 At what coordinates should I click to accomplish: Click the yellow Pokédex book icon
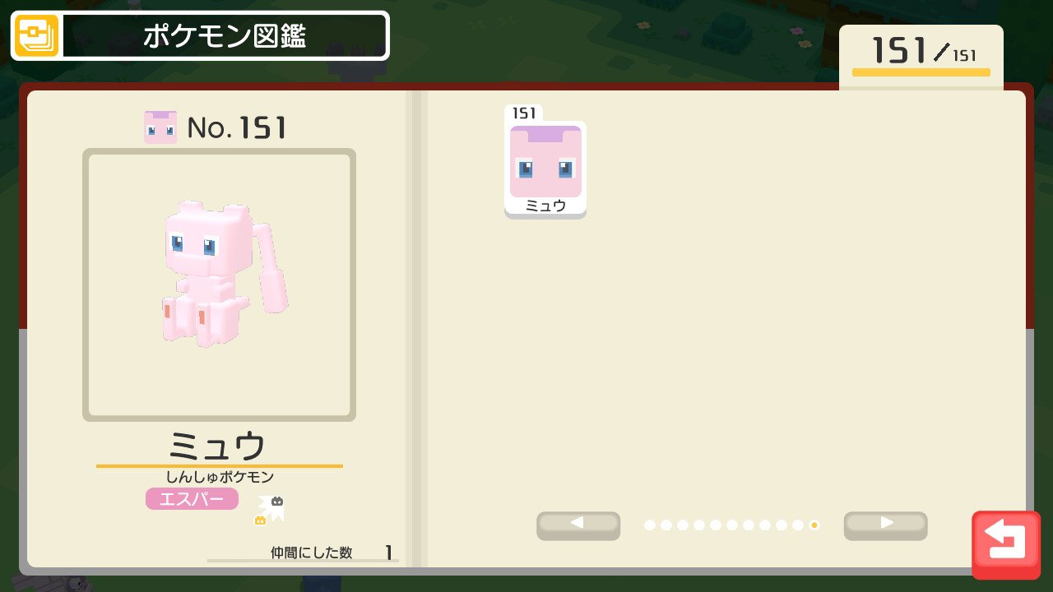click(x=37, y=36)
